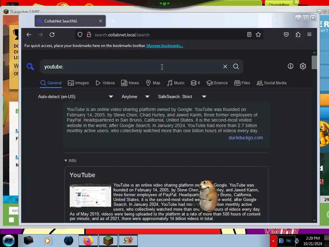Switch to the Files category
Image resolution: width=329 pixels, height=247 pixels.
tap(242, 83)
